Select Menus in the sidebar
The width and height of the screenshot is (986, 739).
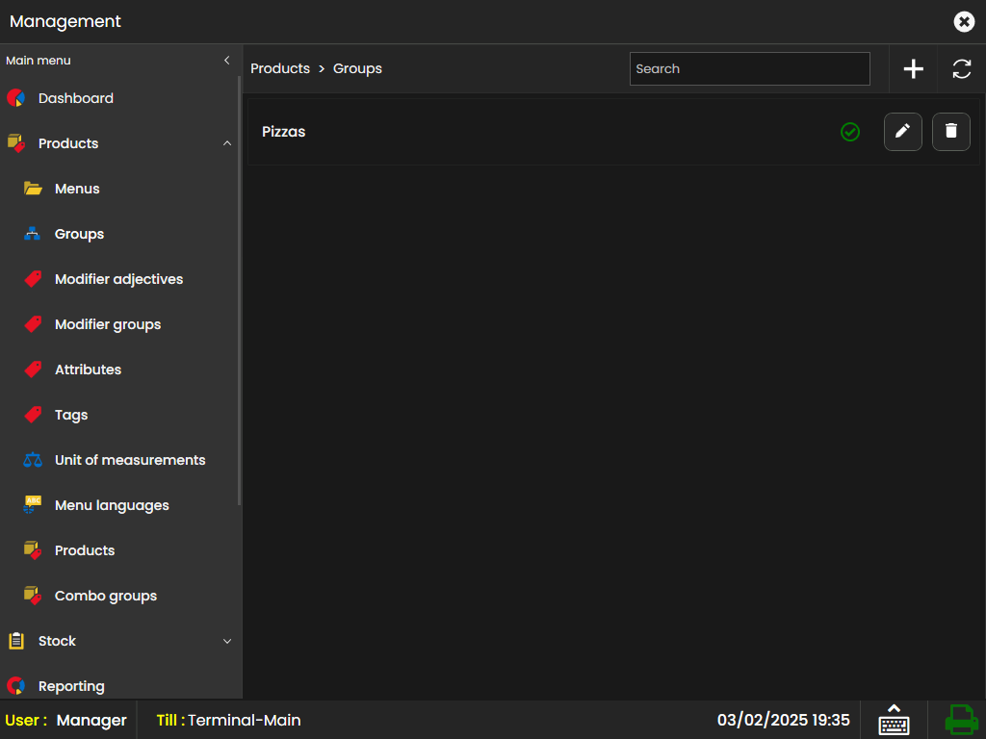pyautogui.click(x=77, y=189)
